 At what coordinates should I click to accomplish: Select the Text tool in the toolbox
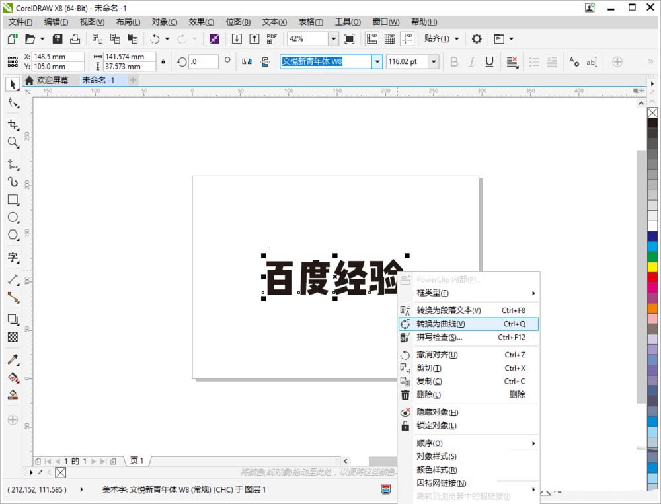tap(12, 258)
